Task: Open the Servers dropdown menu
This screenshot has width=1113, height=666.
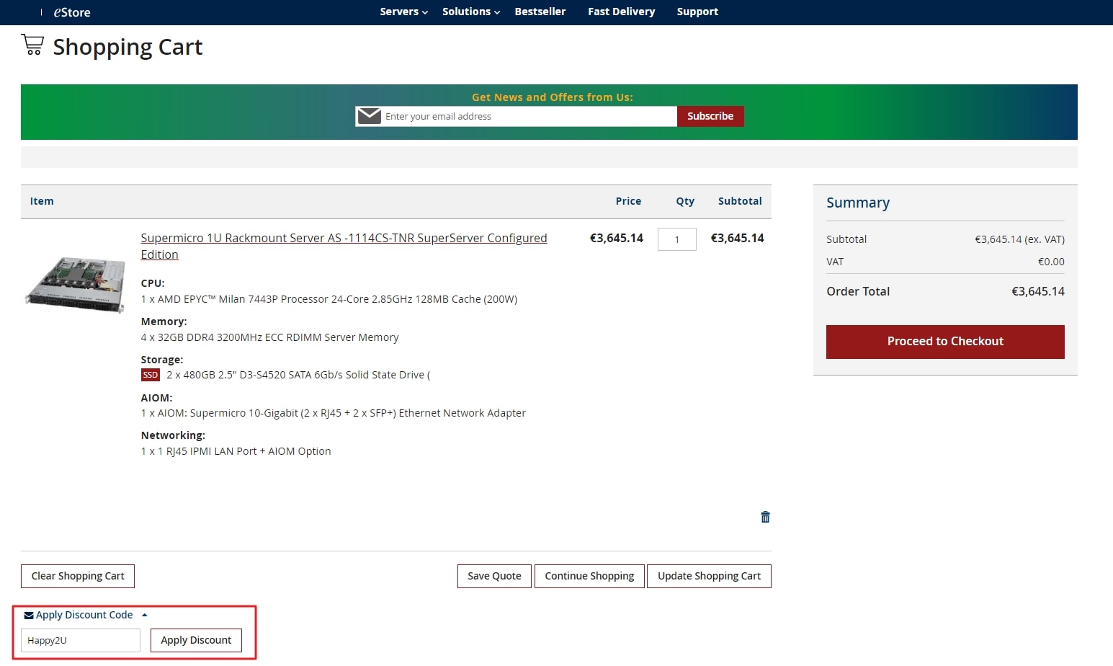Action: click(402, 12)
